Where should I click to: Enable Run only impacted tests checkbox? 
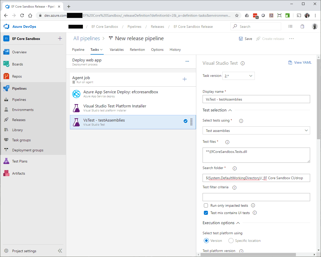pos(206,205)
